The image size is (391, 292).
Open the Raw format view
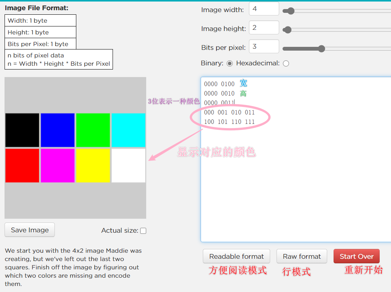point(301,256)
